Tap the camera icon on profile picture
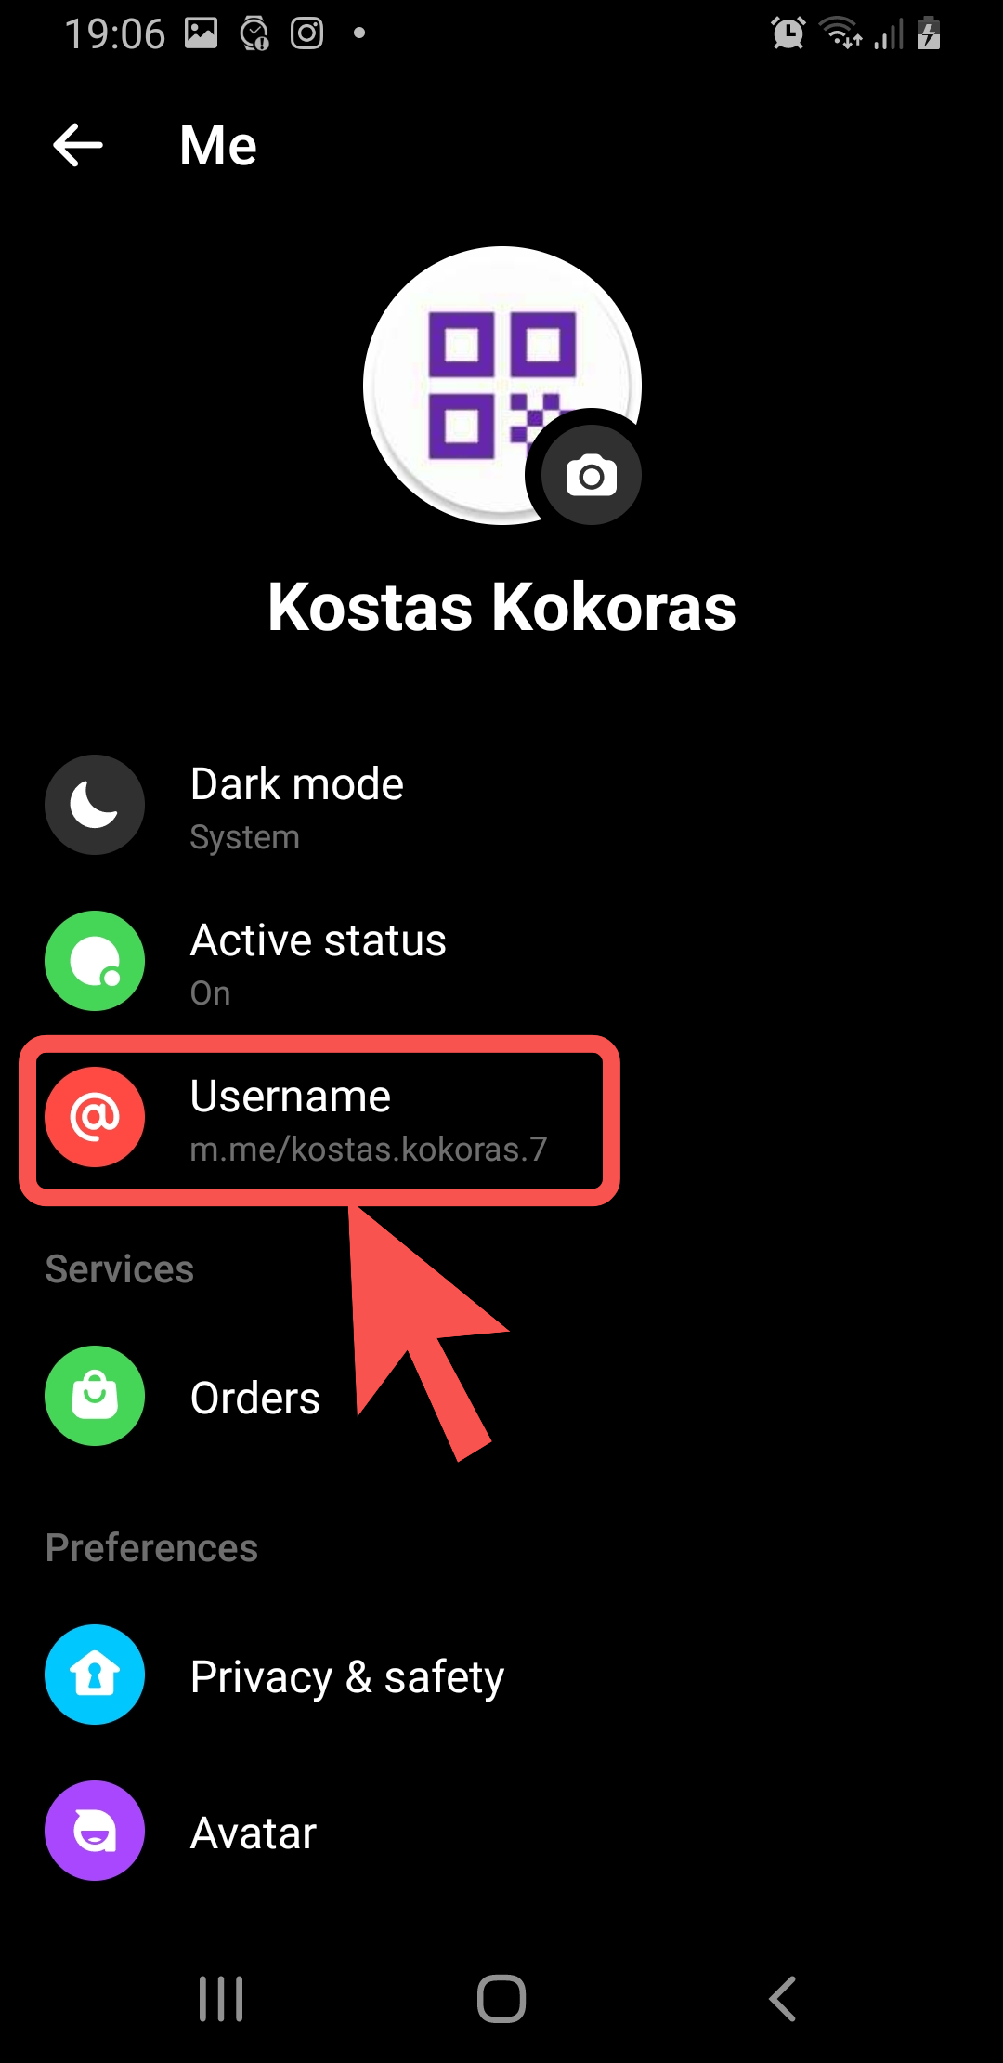This screenshot has height=2063, width=1003. [592, 476]
